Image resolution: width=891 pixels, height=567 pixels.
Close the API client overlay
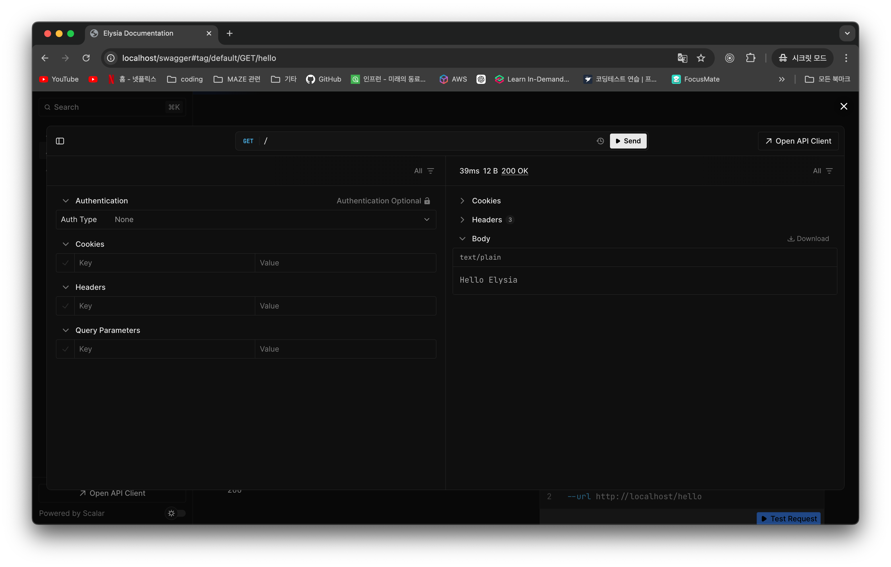point(844,107)
